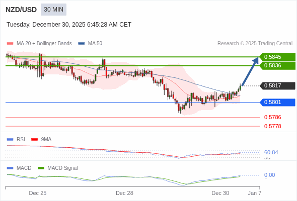The width and height of the screenshot is (297, 201).
Task: Click the MA 50 legend swatch
Action: (x=82, y=44)
